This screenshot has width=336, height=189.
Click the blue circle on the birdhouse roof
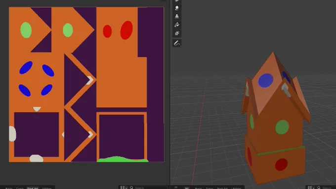(265, 80)
